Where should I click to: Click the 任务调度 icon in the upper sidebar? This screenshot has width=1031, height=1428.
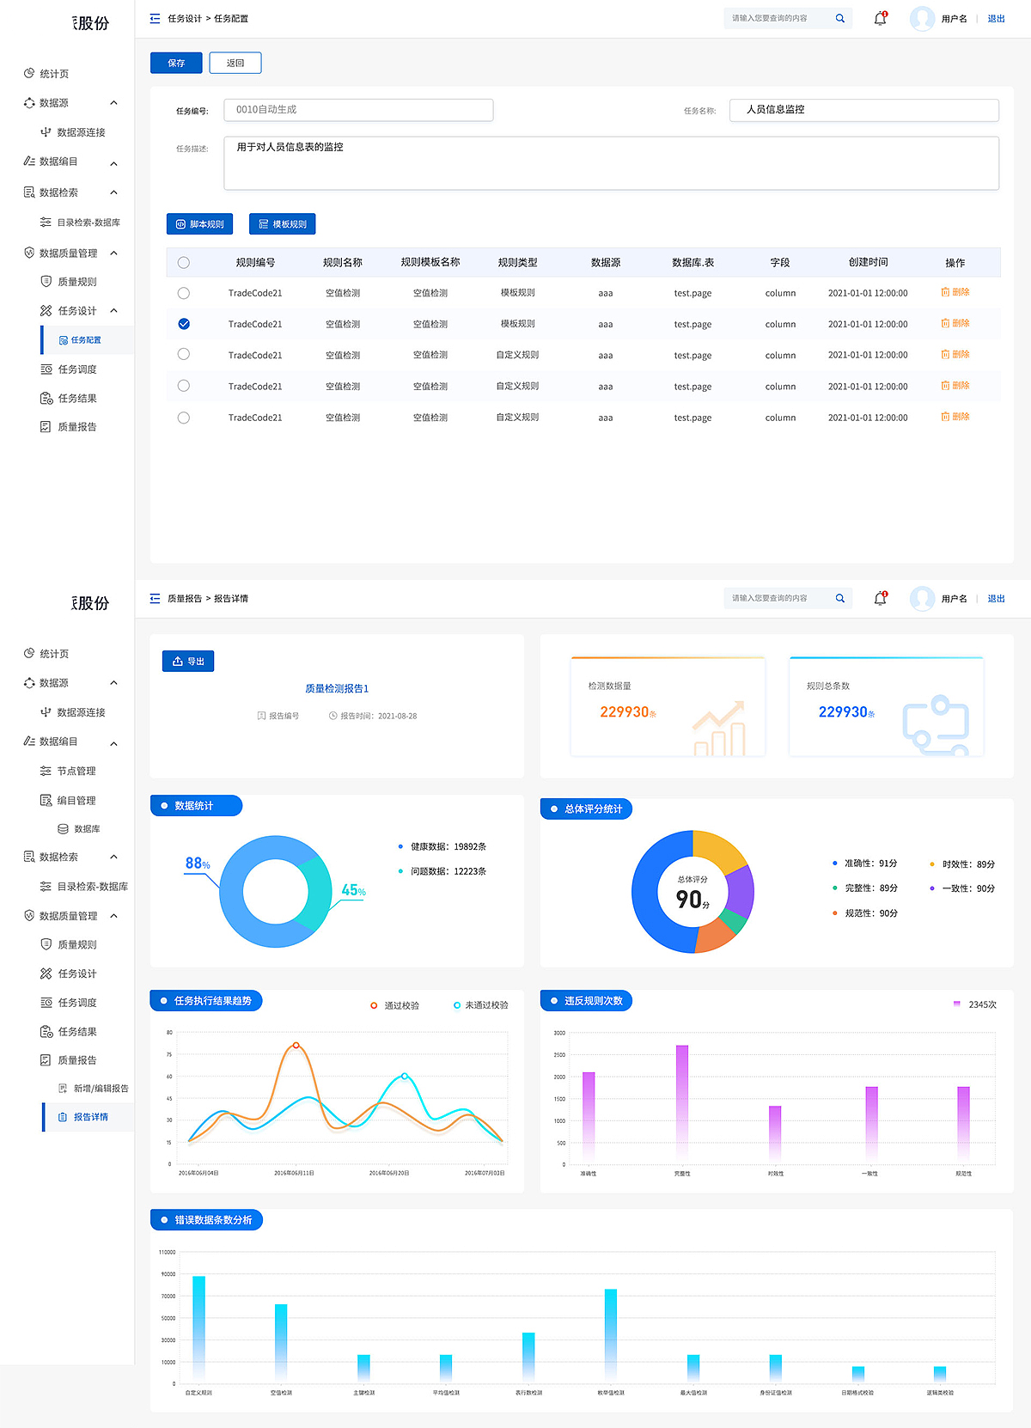[x=46, y=369]
